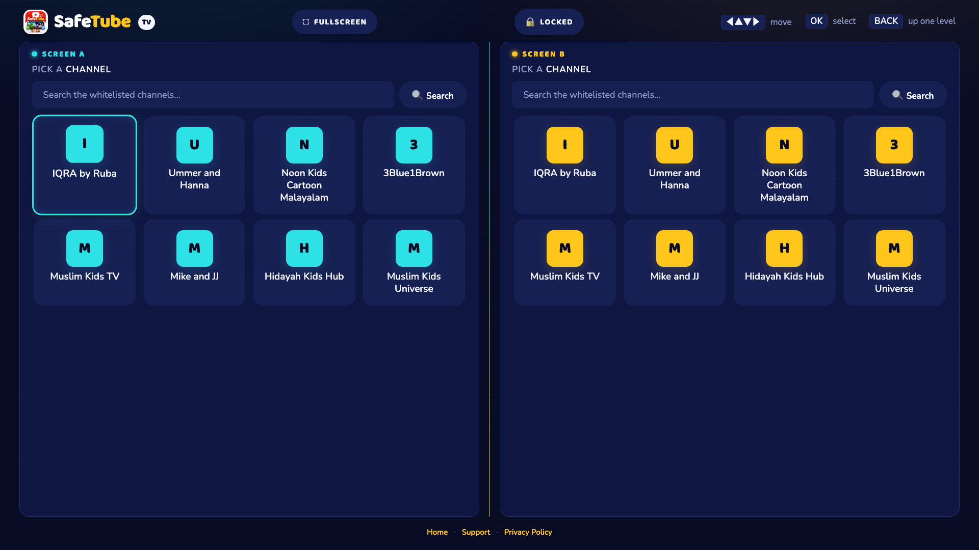979x550 pixels.
Task: Open Ummer and Hanna on Screen A
Action: tap(194, 165)
